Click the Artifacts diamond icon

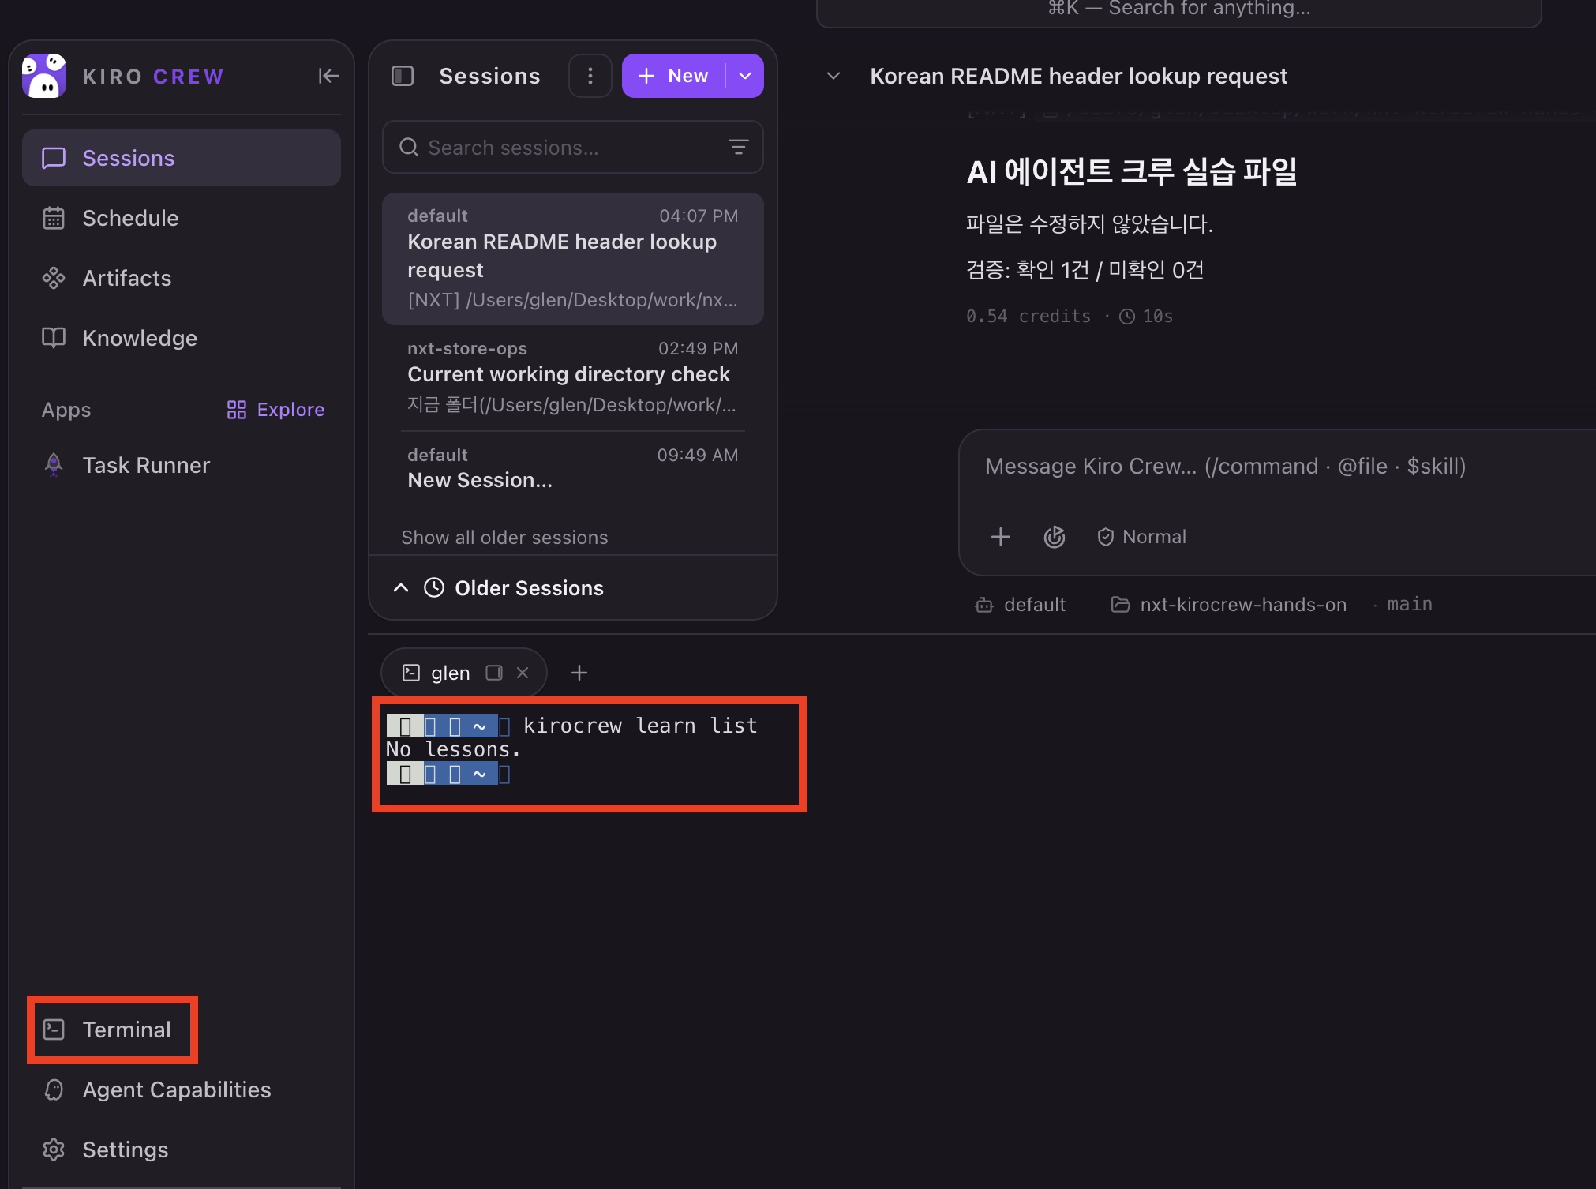click(54, 278)
